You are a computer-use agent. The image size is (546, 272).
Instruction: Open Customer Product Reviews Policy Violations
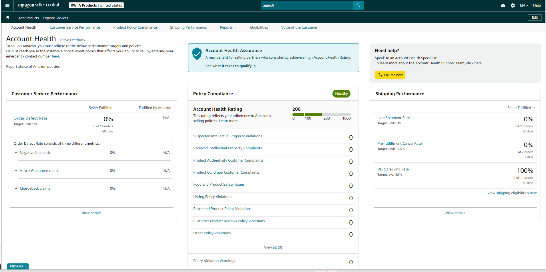point(229,221)
